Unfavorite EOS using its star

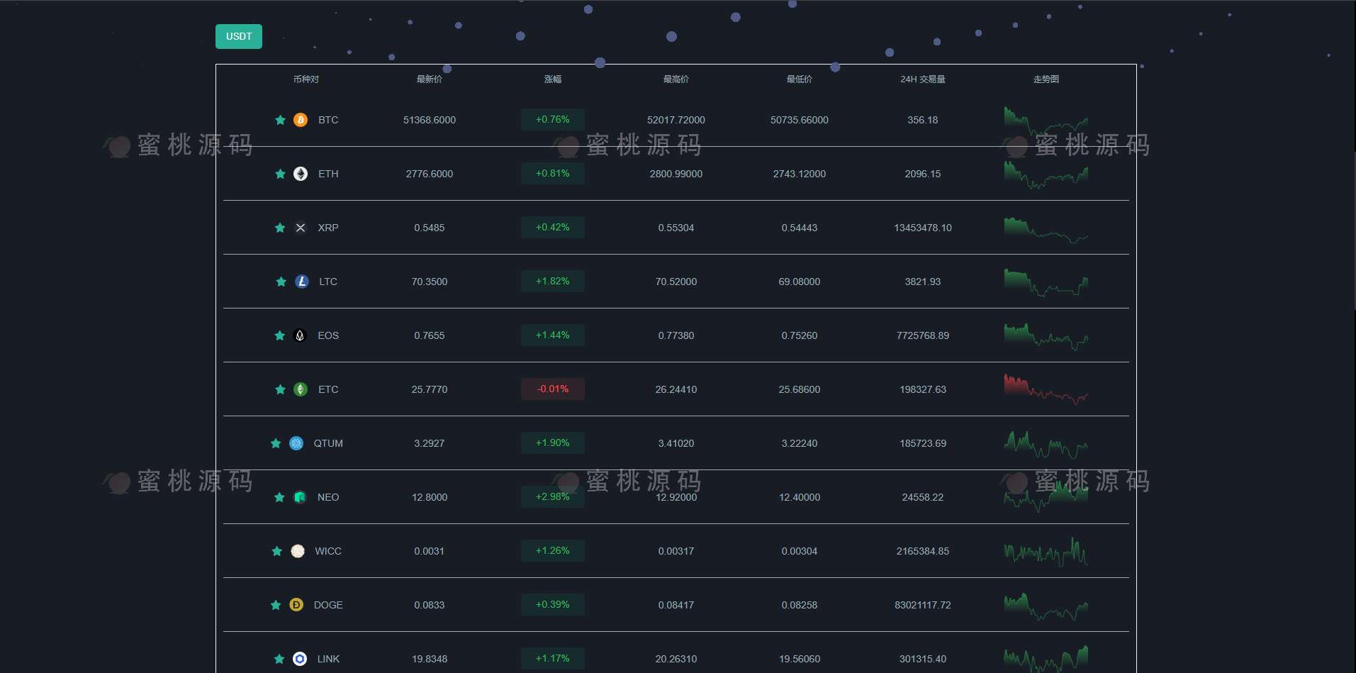[x=280, y=335]
